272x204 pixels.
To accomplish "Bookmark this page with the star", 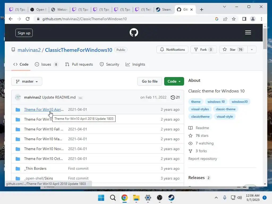I will (x=234, y=19).
